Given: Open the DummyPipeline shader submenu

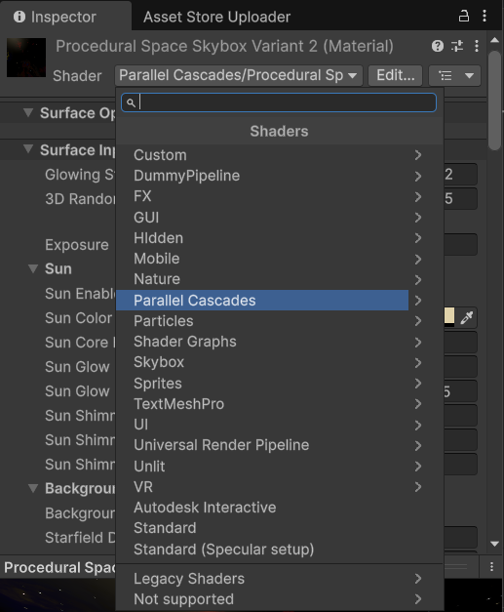Looking at the screenshot, I should tap(280, 176).
